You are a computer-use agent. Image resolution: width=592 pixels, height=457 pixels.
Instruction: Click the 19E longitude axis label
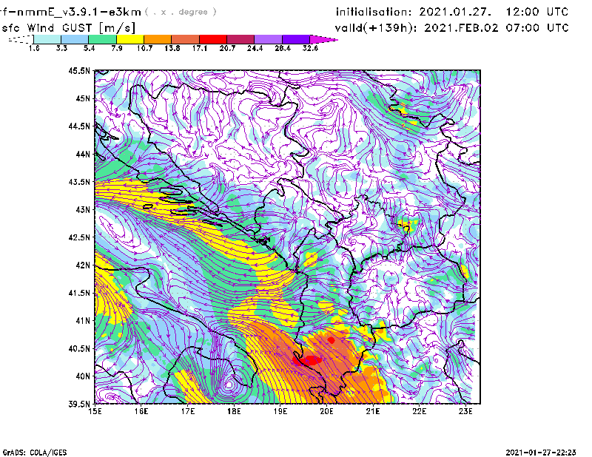pyautogui.click(x=280, y=410)
